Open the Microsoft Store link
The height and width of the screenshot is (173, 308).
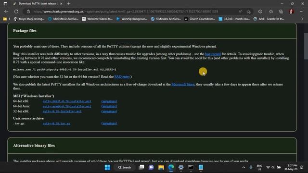(x=183, y=85)
